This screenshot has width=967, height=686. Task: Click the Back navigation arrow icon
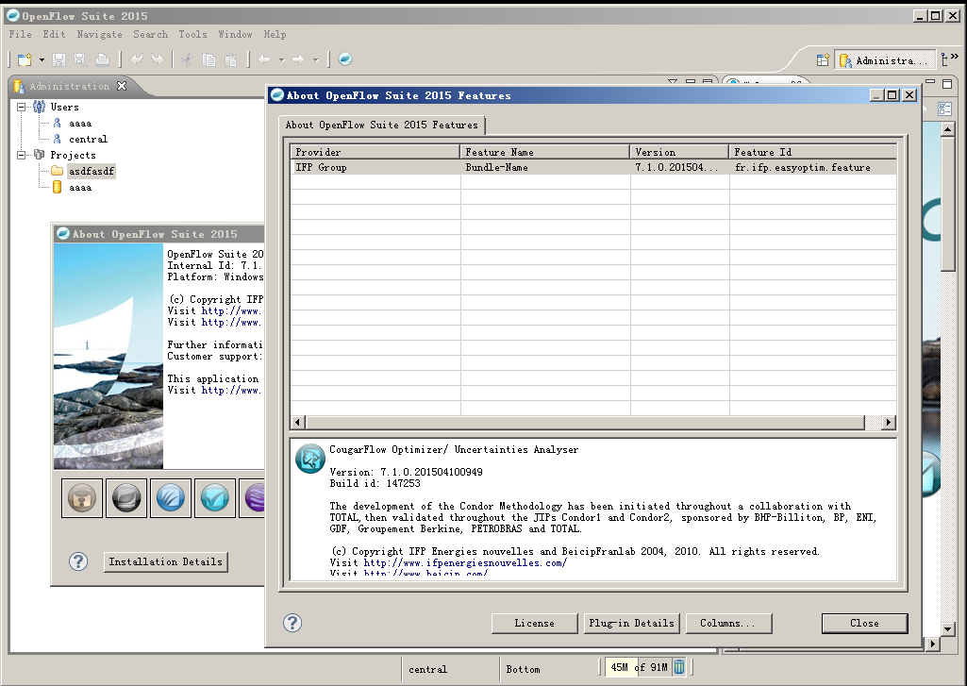tap(264, 59)
